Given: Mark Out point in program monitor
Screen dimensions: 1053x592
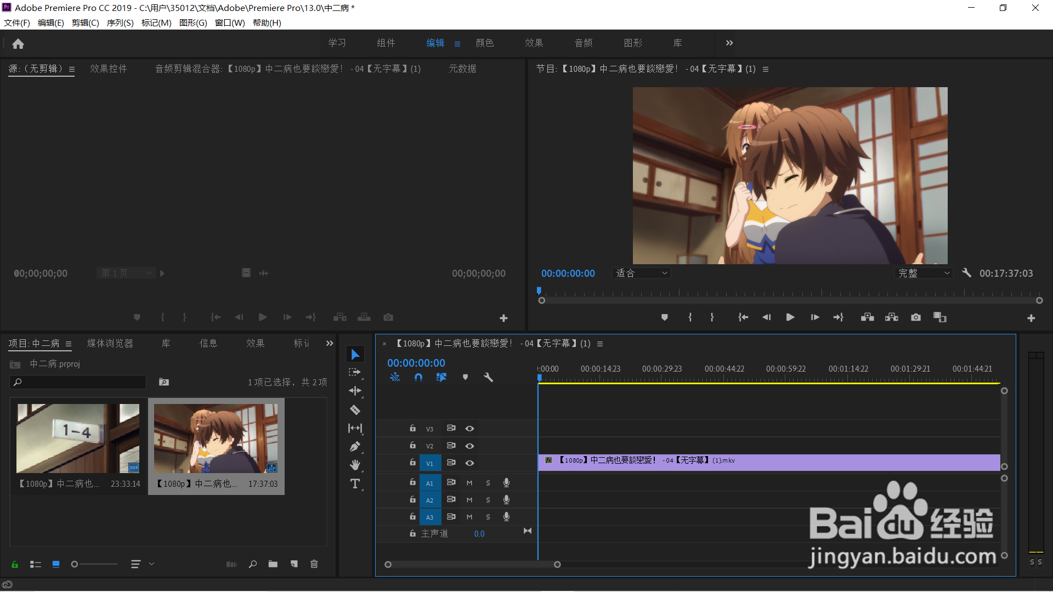Looking at the screenshot, I should (x=712, y=317).
